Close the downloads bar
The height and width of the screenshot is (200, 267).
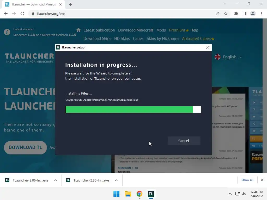262,180
